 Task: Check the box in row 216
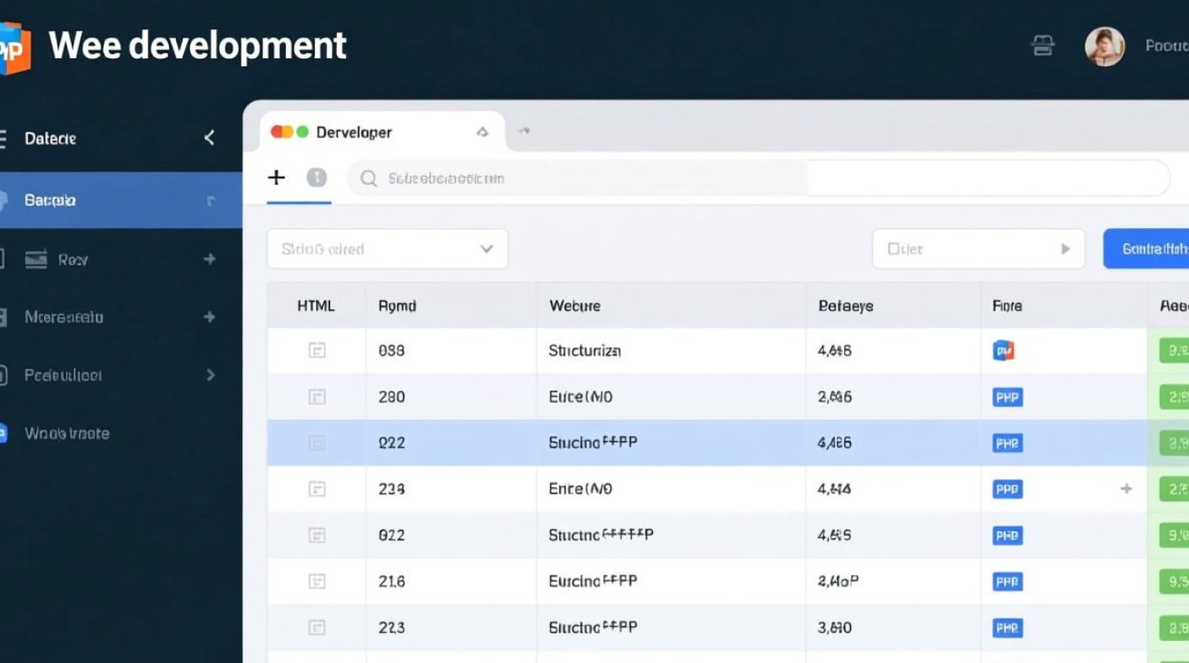317,581
